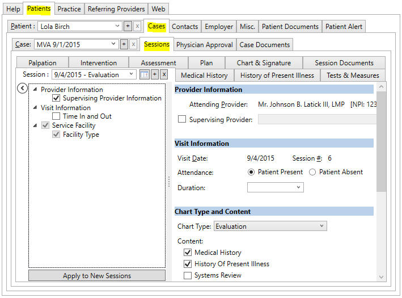Open the Chart & Signature tab

click(x=264, y=63)
